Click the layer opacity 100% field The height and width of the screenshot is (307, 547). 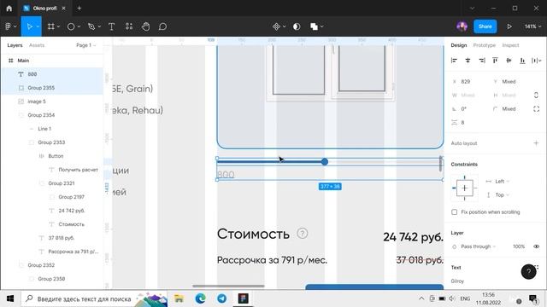(519, 246)
